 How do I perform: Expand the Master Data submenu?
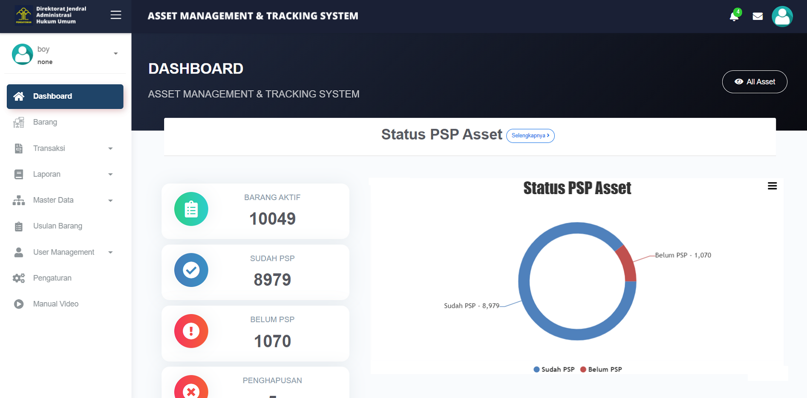click(x=63, y=200)
